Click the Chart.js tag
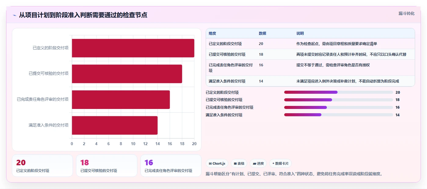 (x=217, y=163)
